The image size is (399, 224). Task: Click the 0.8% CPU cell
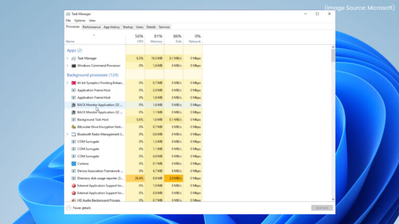[135, 120]
